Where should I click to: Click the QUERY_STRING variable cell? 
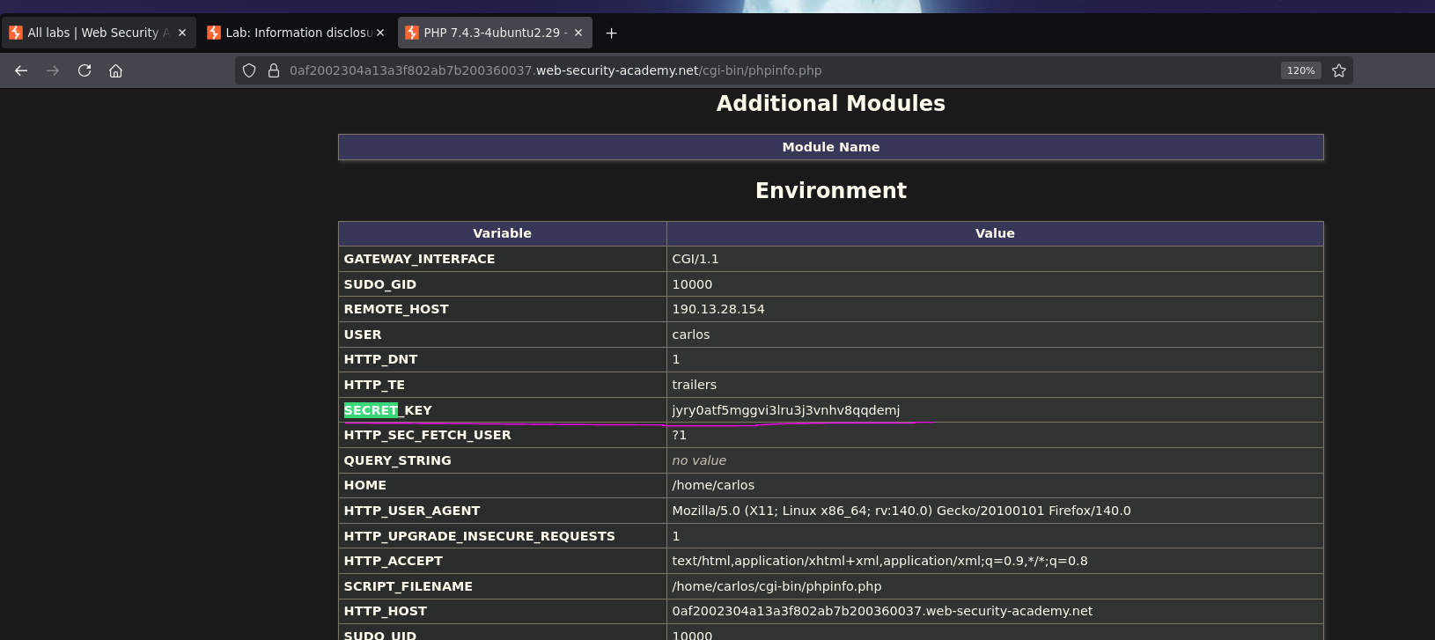click(502, 460)
